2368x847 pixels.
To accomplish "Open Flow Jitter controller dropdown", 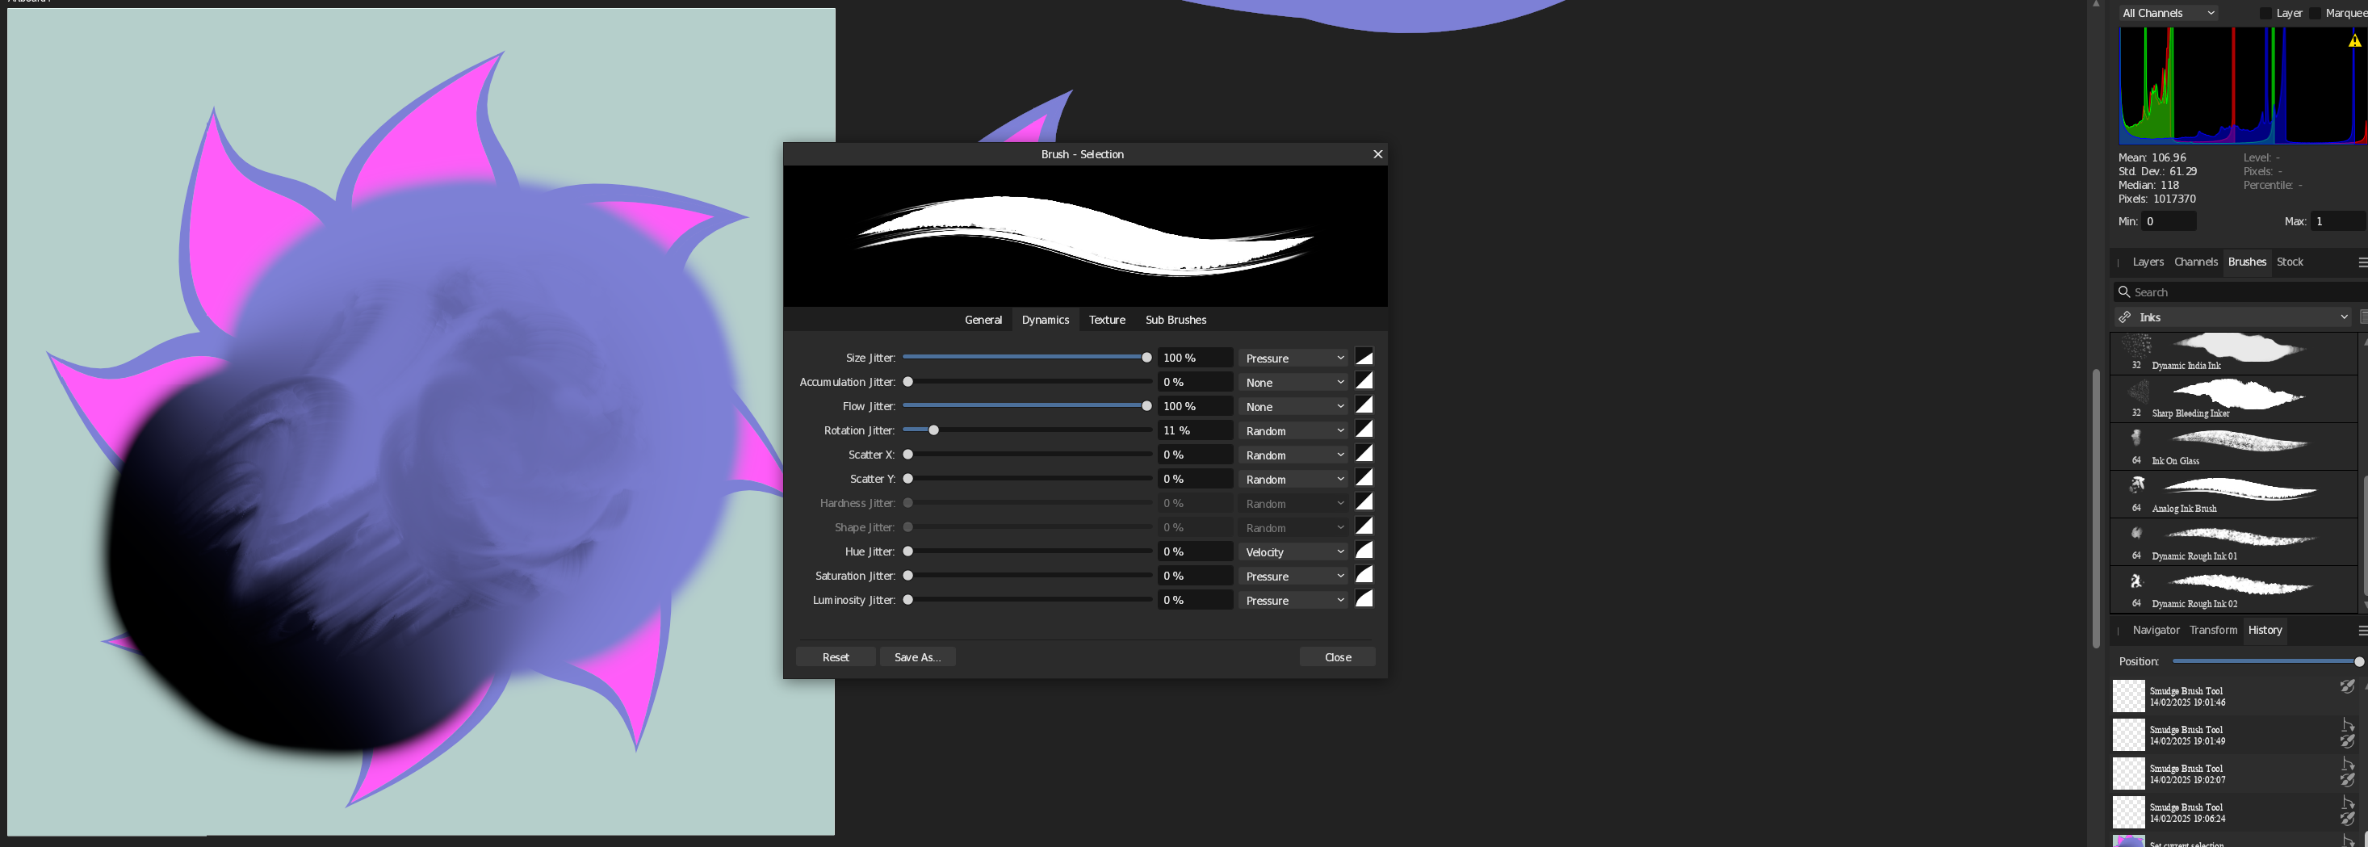I will click(1293, 406).
